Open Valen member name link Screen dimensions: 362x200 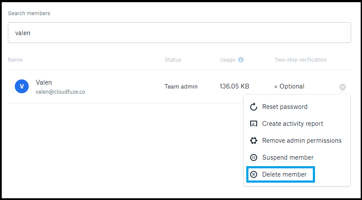click(44, 82)
